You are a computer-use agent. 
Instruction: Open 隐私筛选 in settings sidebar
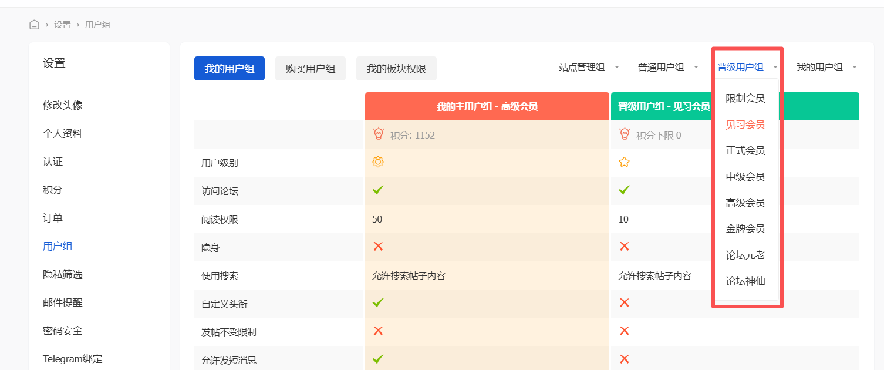pyautogui.click(x=63, y=274)
